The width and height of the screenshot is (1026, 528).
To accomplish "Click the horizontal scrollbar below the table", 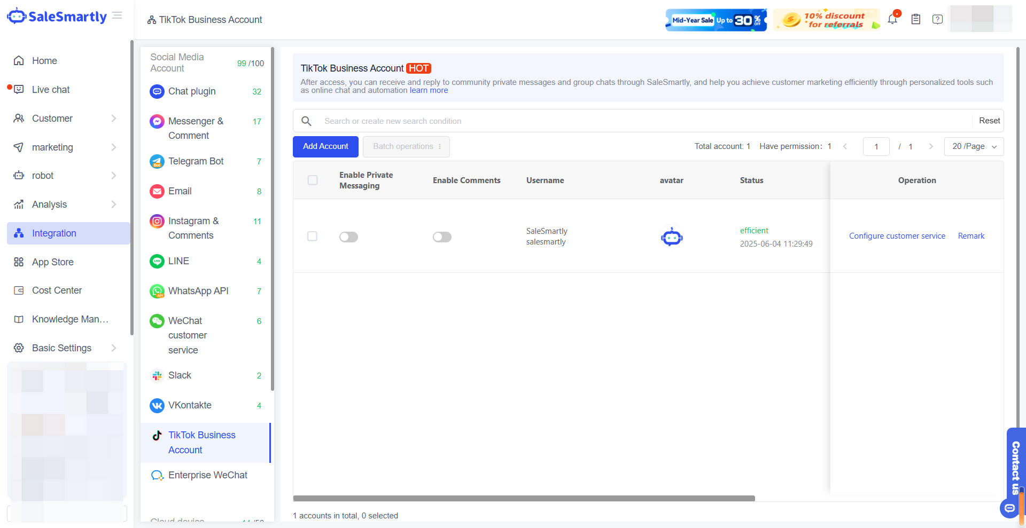I will coord(524,498).
